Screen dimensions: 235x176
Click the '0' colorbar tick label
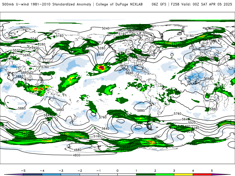pyautogui.click(x=117, y=171)
